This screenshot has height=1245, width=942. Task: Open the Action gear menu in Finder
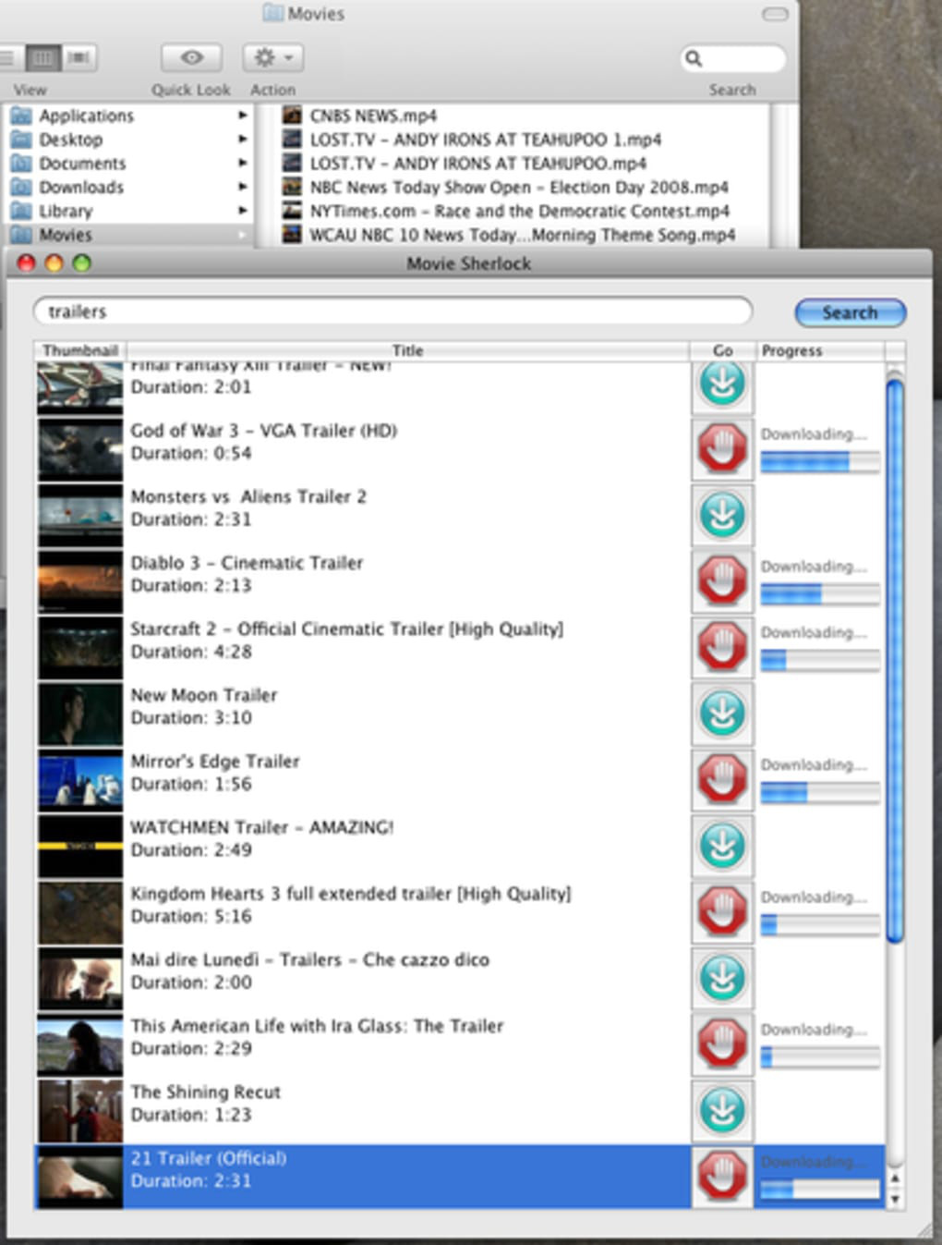pyautogui.click(x=273, y=57)
